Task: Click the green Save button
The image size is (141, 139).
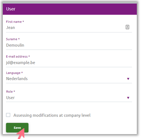Action: [17, 127]
